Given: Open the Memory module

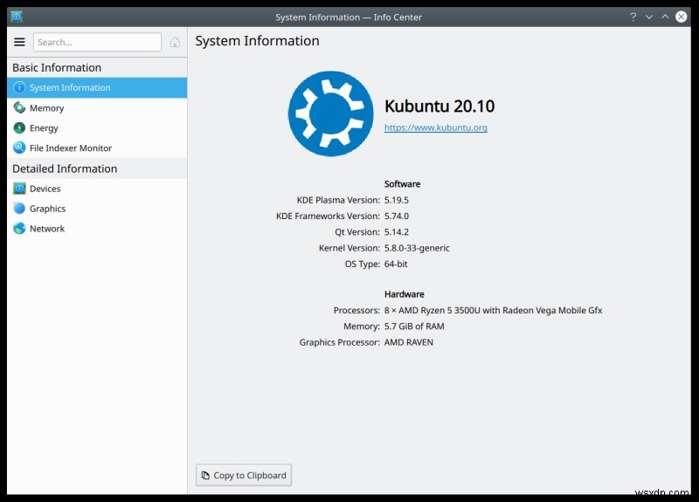Looking at the screenshot, I should pyautogui.click(x=97, y=107).
